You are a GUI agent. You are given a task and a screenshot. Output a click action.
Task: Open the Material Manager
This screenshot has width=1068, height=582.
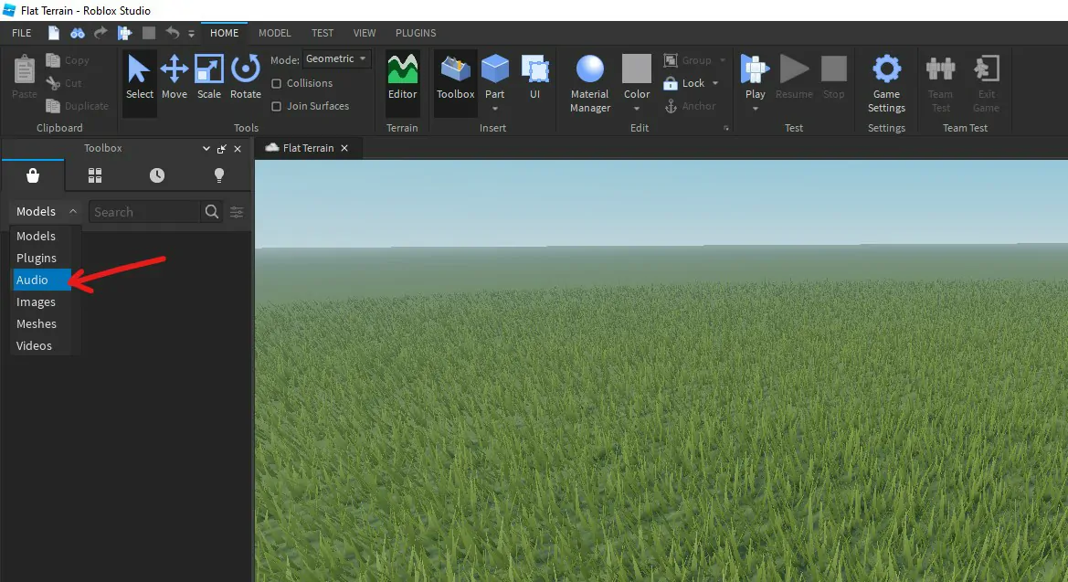590,83
